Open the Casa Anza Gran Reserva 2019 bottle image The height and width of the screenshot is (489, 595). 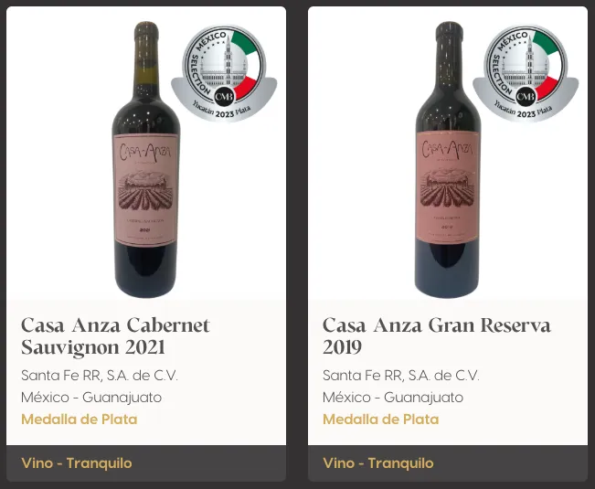click(448, 159)
